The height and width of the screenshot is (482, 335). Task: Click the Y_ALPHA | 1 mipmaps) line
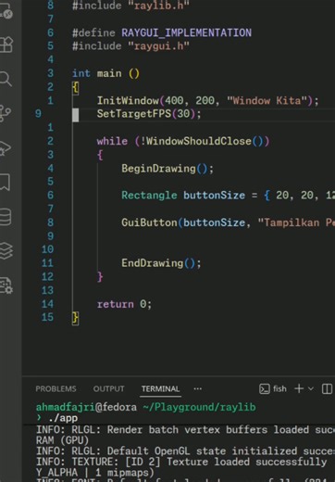pyautogui.click(x=95, y=473)
